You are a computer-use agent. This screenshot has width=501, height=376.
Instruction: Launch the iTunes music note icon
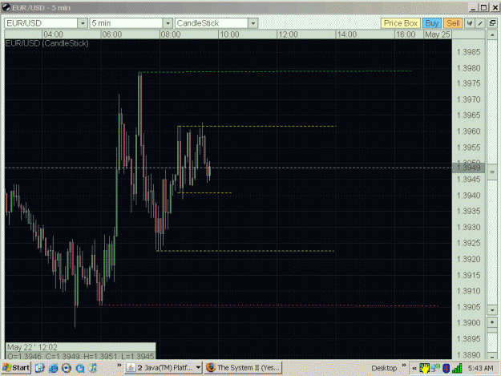click(93, 368)
